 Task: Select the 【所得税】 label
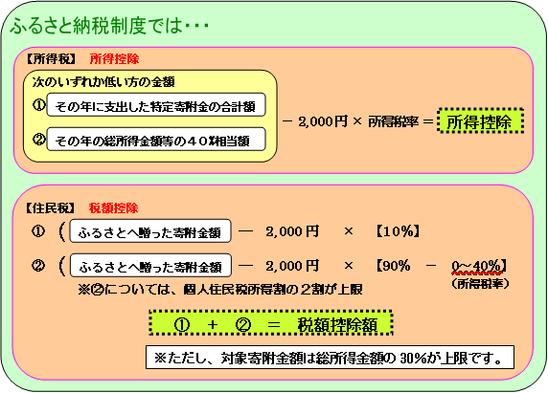click(51, 59)
